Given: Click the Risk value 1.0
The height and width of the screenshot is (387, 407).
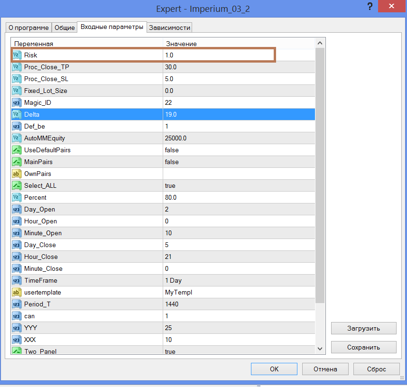Looking at the screenshot, I should point(169,55).
